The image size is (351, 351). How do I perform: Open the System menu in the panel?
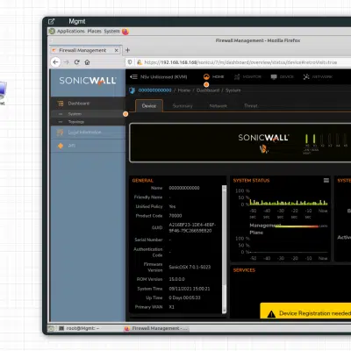[111, 31]
